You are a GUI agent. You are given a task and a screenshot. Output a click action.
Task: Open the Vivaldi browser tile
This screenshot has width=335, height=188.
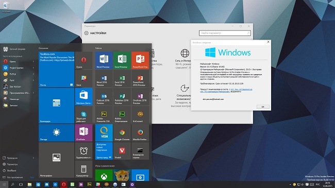click(x=122, y=151)
